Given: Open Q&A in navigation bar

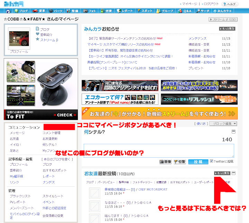Looking at the screenshot, I should pyautogui.click(x=185, y=11).
